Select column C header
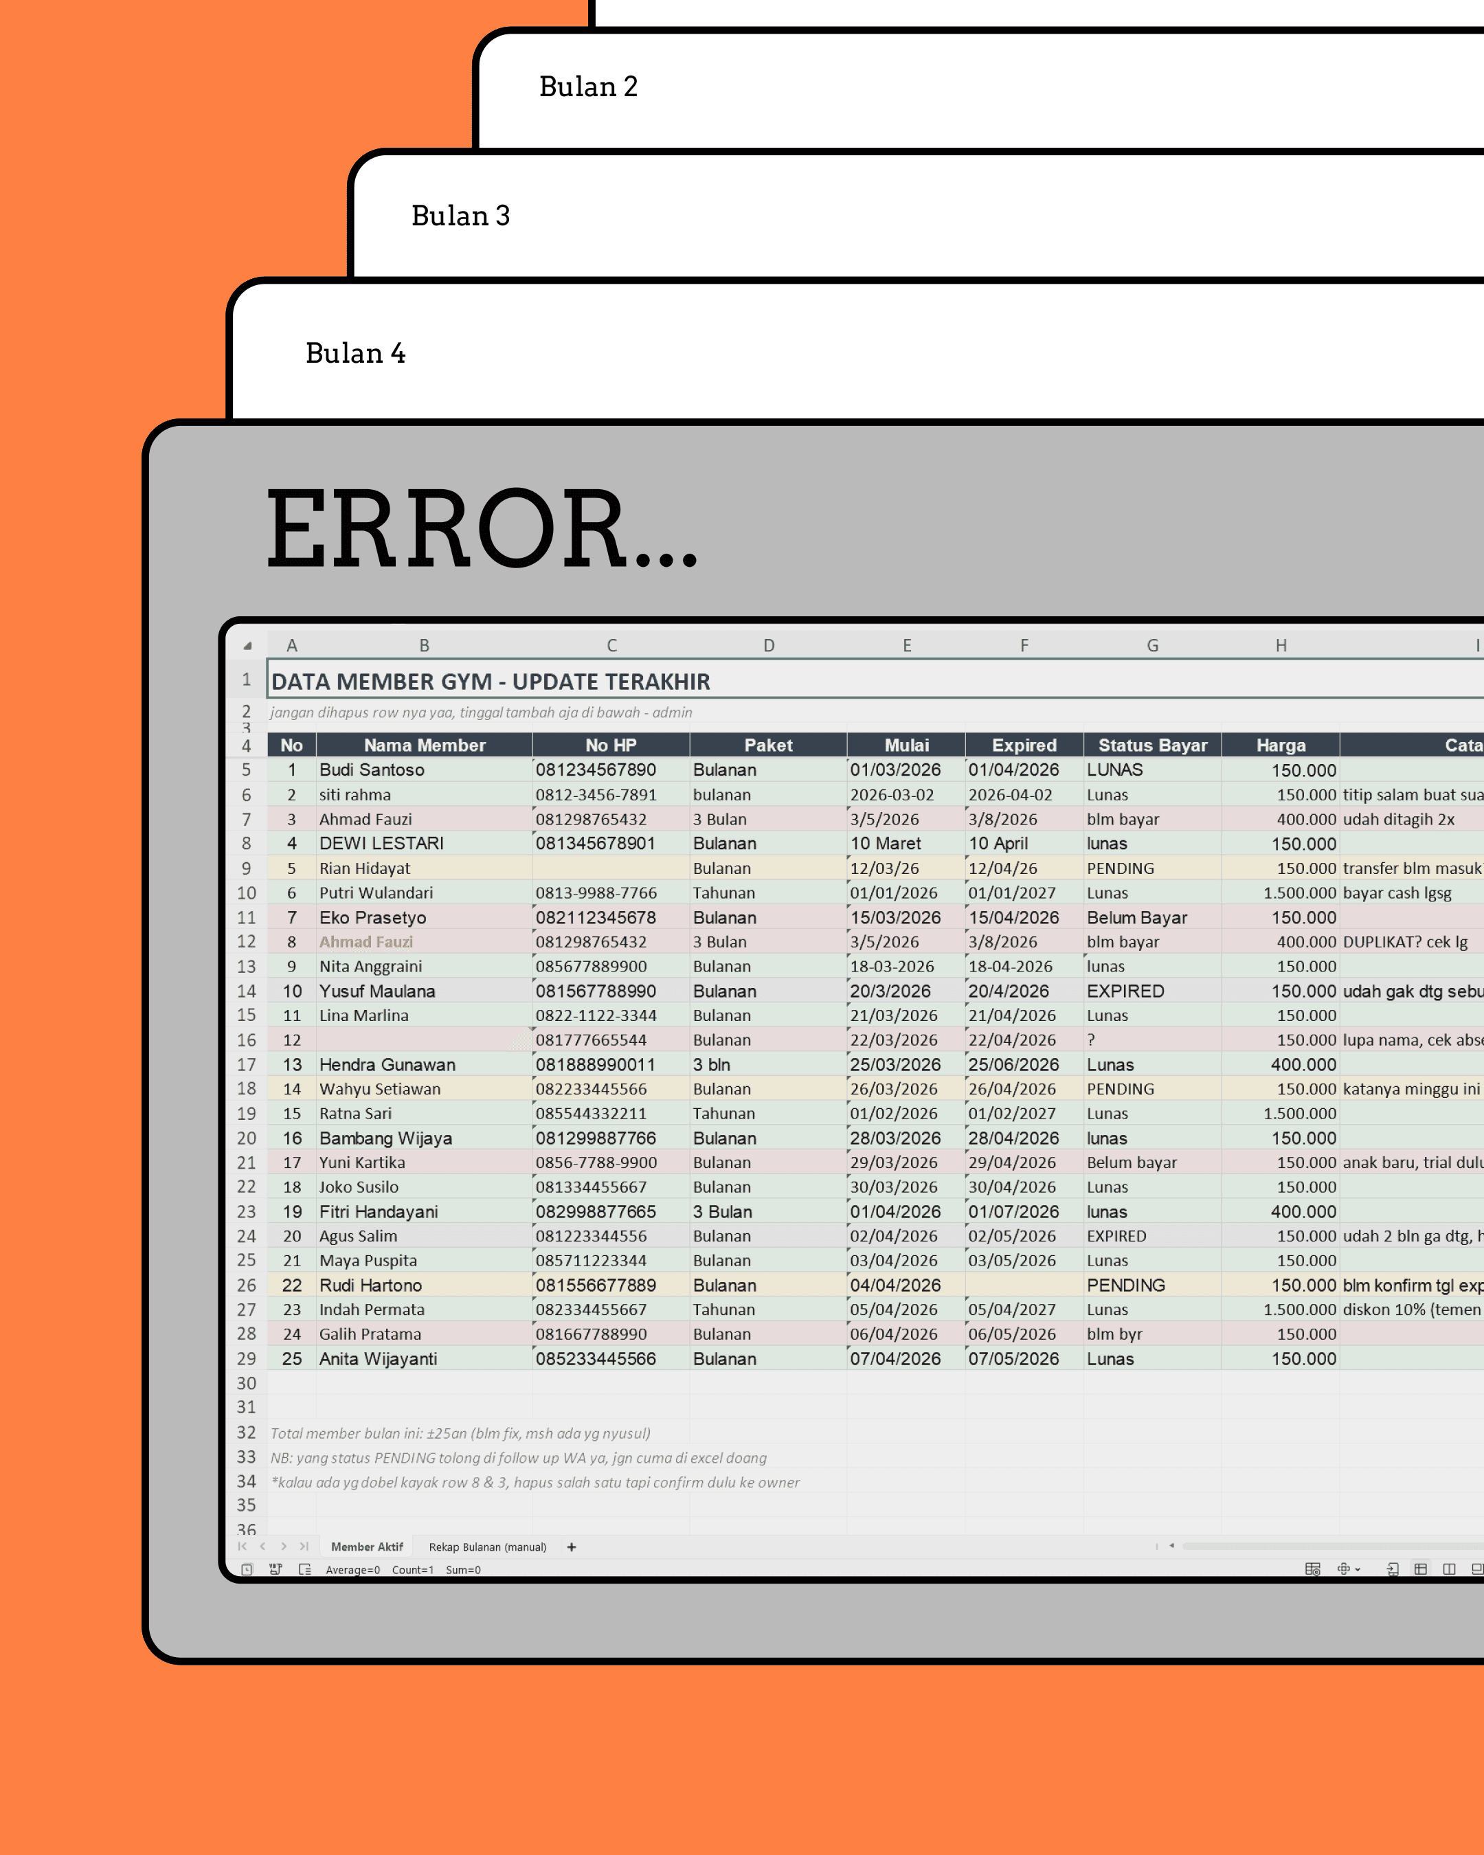The height and width of the screenshot is (1855, 1484). coord(611,645)
